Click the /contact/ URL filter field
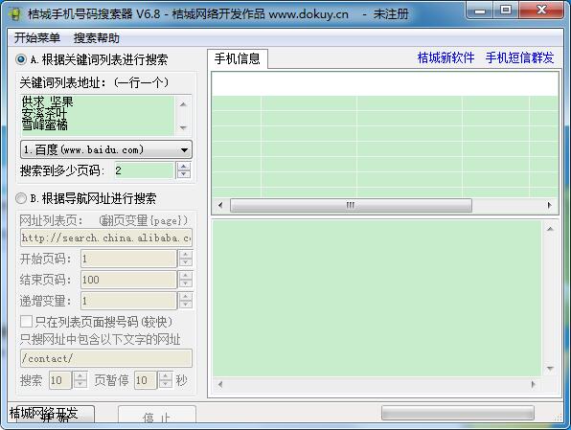The width and height of the screenshot is (571, 430). [x=106, y=358]
